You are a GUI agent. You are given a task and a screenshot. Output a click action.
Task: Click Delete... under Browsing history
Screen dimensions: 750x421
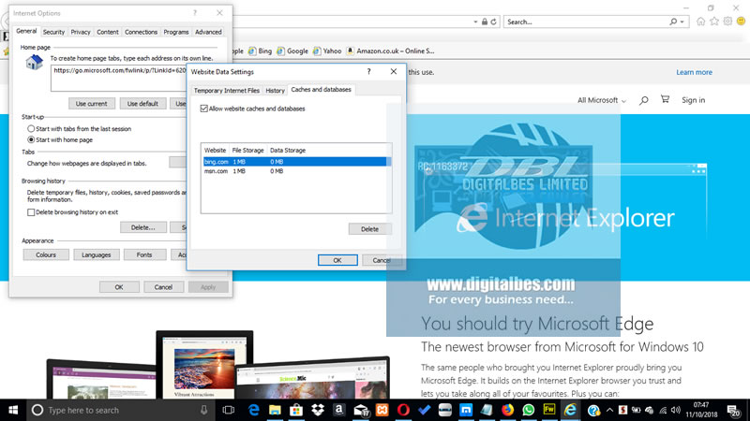[143, 227]
